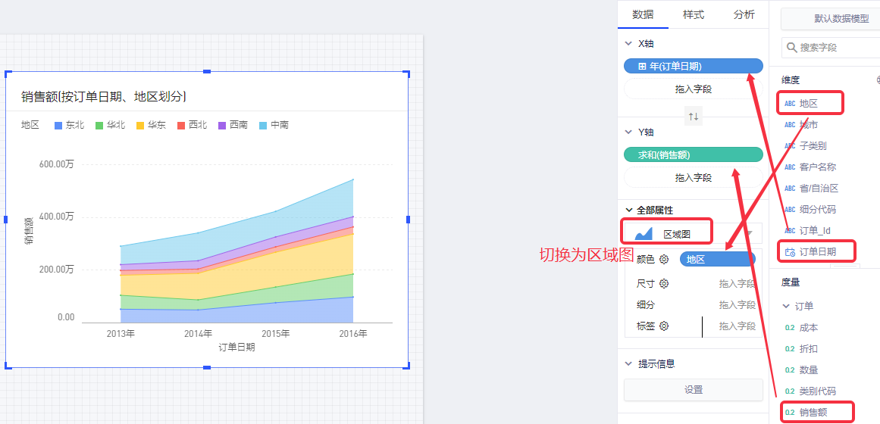Open the 标签 (label) gear settings
The height and width of the screenshot is (424, 880).
[x=664, y=326]
